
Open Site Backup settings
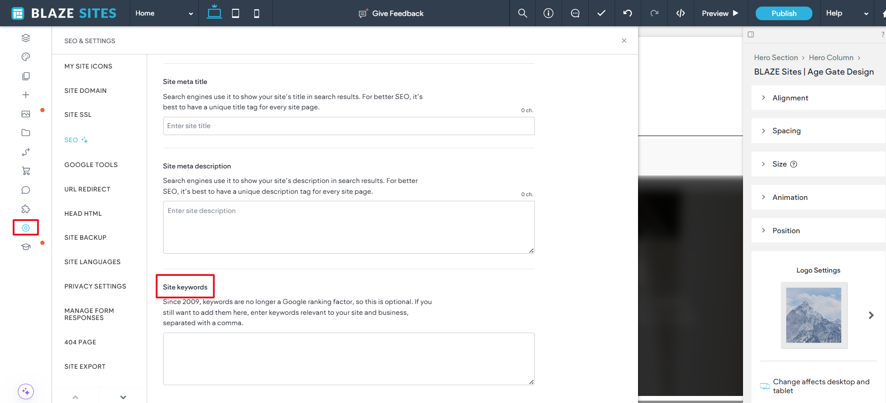pyautogui.click(x=85, y=237)
